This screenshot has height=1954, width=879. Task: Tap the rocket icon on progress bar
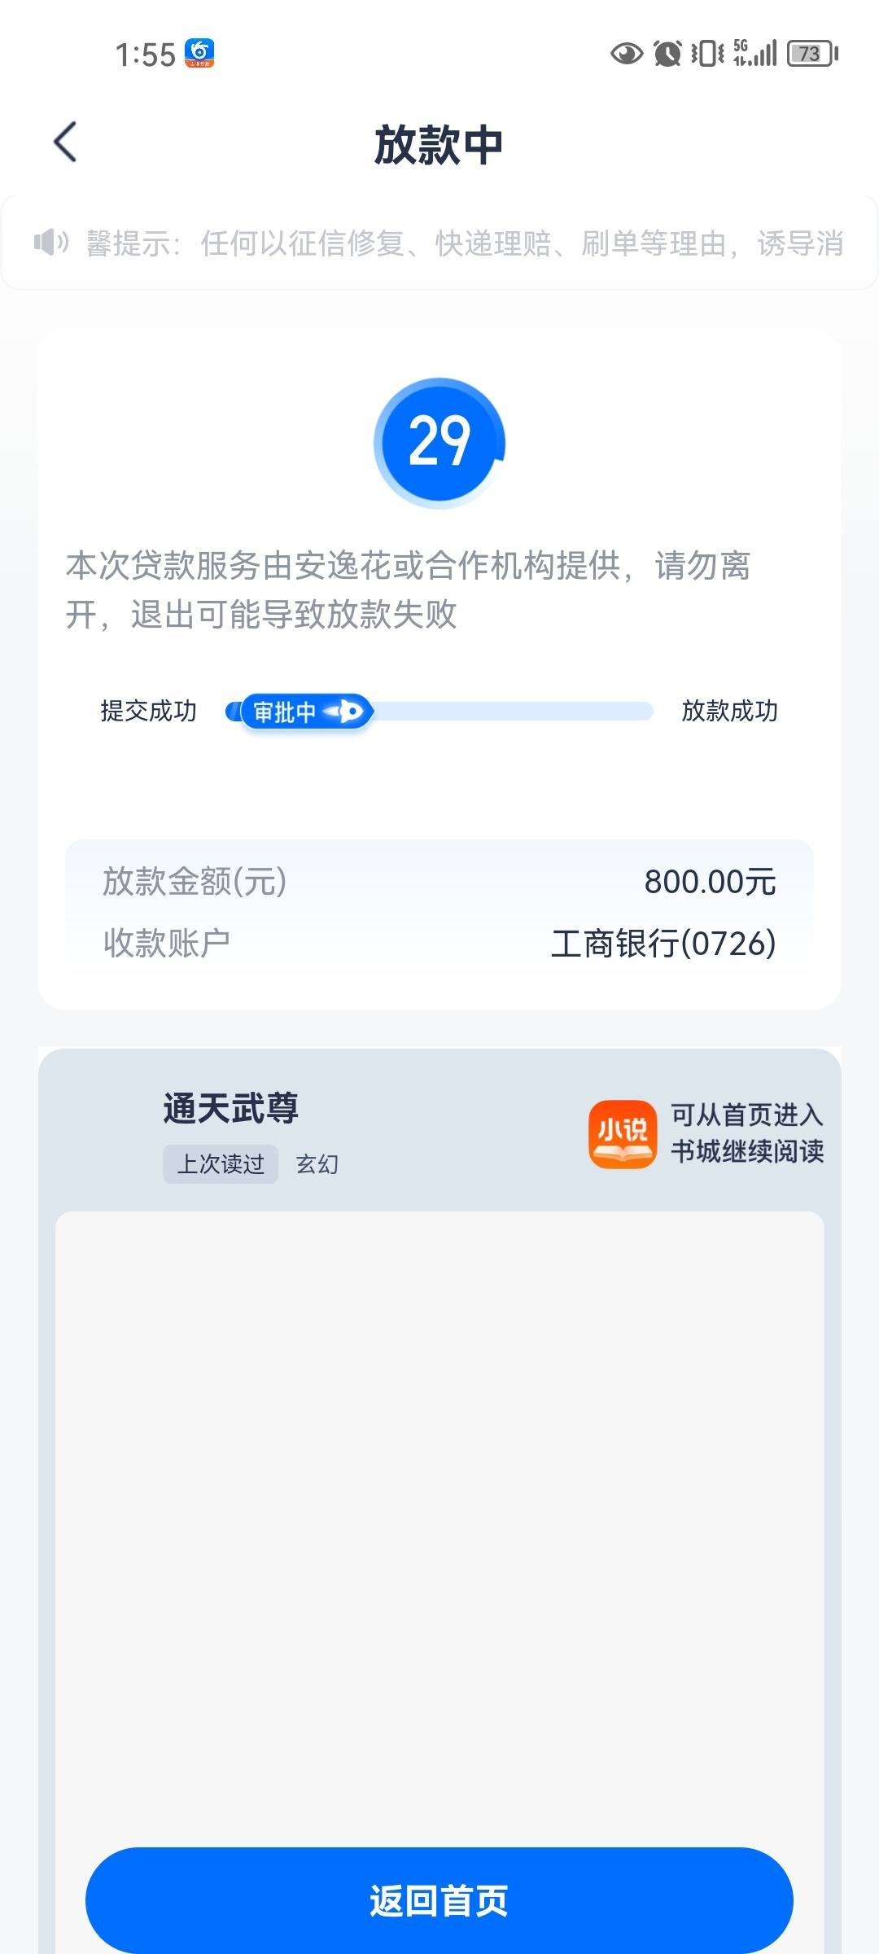point(344,712)
